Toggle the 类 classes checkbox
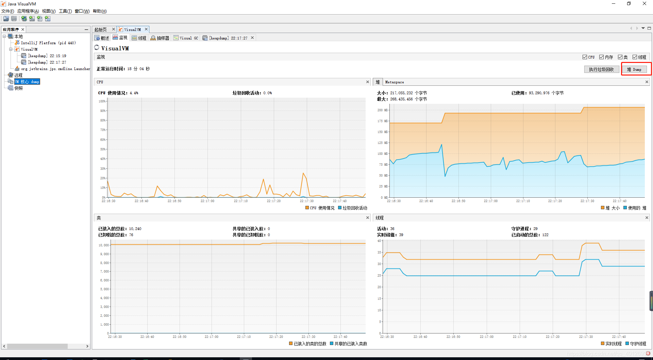Screen dimensions: 653x360 pyautogui.click(x=620, y=57)
